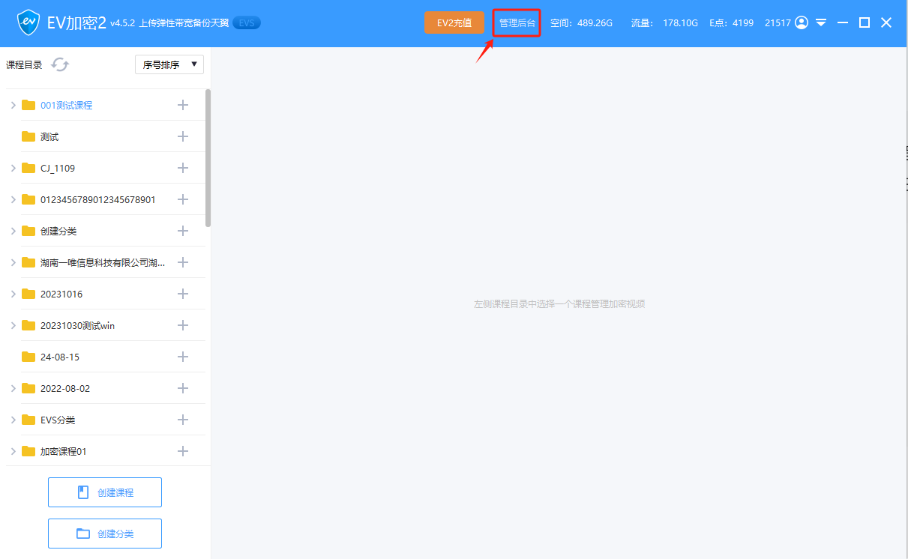Click the plus icon for CJ_1109 folder

(182, 168)
